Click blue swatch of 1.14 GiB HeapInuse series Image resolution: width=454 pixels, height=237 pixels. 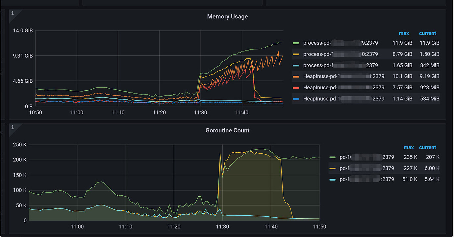click(x=296, y=99)
